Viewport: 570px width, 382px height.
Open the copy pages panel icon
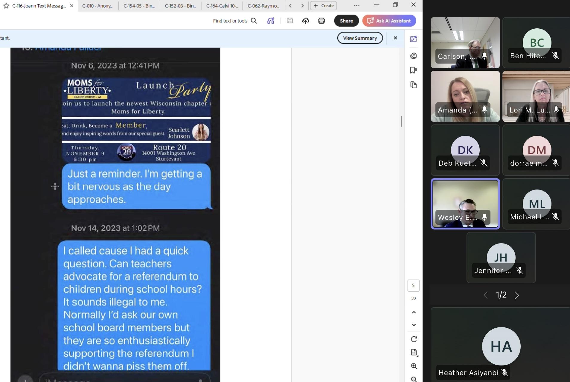click(413, 85)
